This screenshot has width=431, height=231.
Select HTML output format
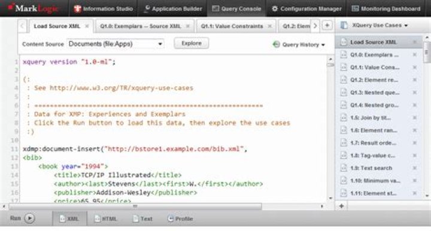(105, 218)
